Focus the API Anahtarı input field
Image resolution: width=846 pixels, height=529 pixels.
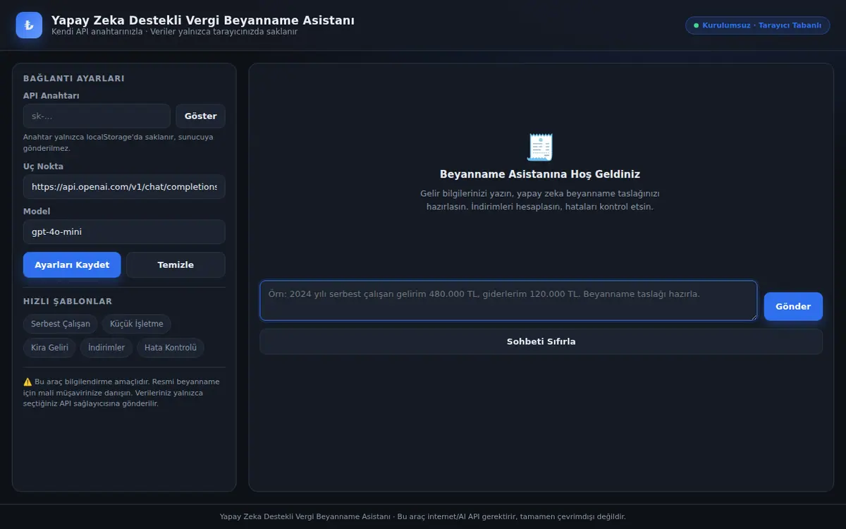coord(97,116)
